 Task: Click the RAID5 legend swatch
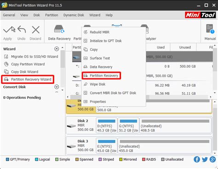tap(143, 159)
